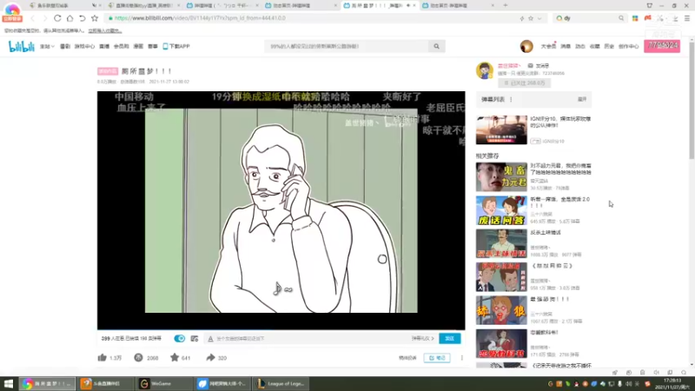Like the video with thumbs-up icon
This screenshot has width=695, height=391.
click(x=102, y=357)
